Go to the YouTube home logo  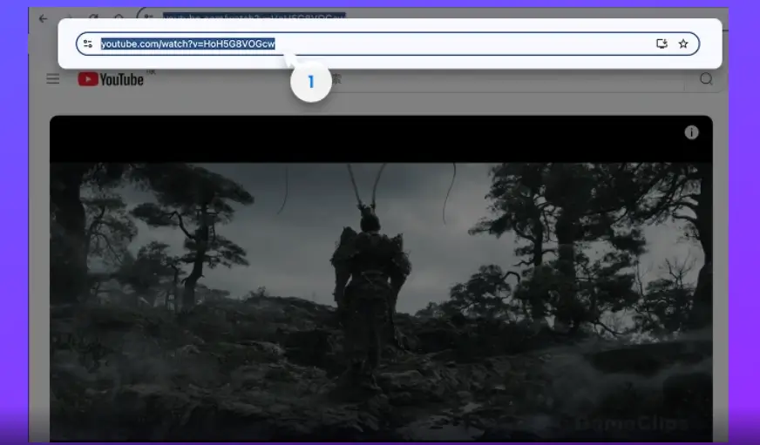(x=111, y=79)
